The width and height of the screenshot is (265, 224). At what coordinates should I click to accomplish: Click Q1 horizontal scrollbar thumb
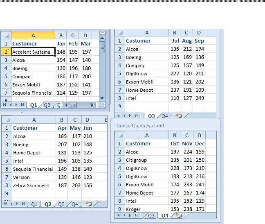click(x=73, y=105)
